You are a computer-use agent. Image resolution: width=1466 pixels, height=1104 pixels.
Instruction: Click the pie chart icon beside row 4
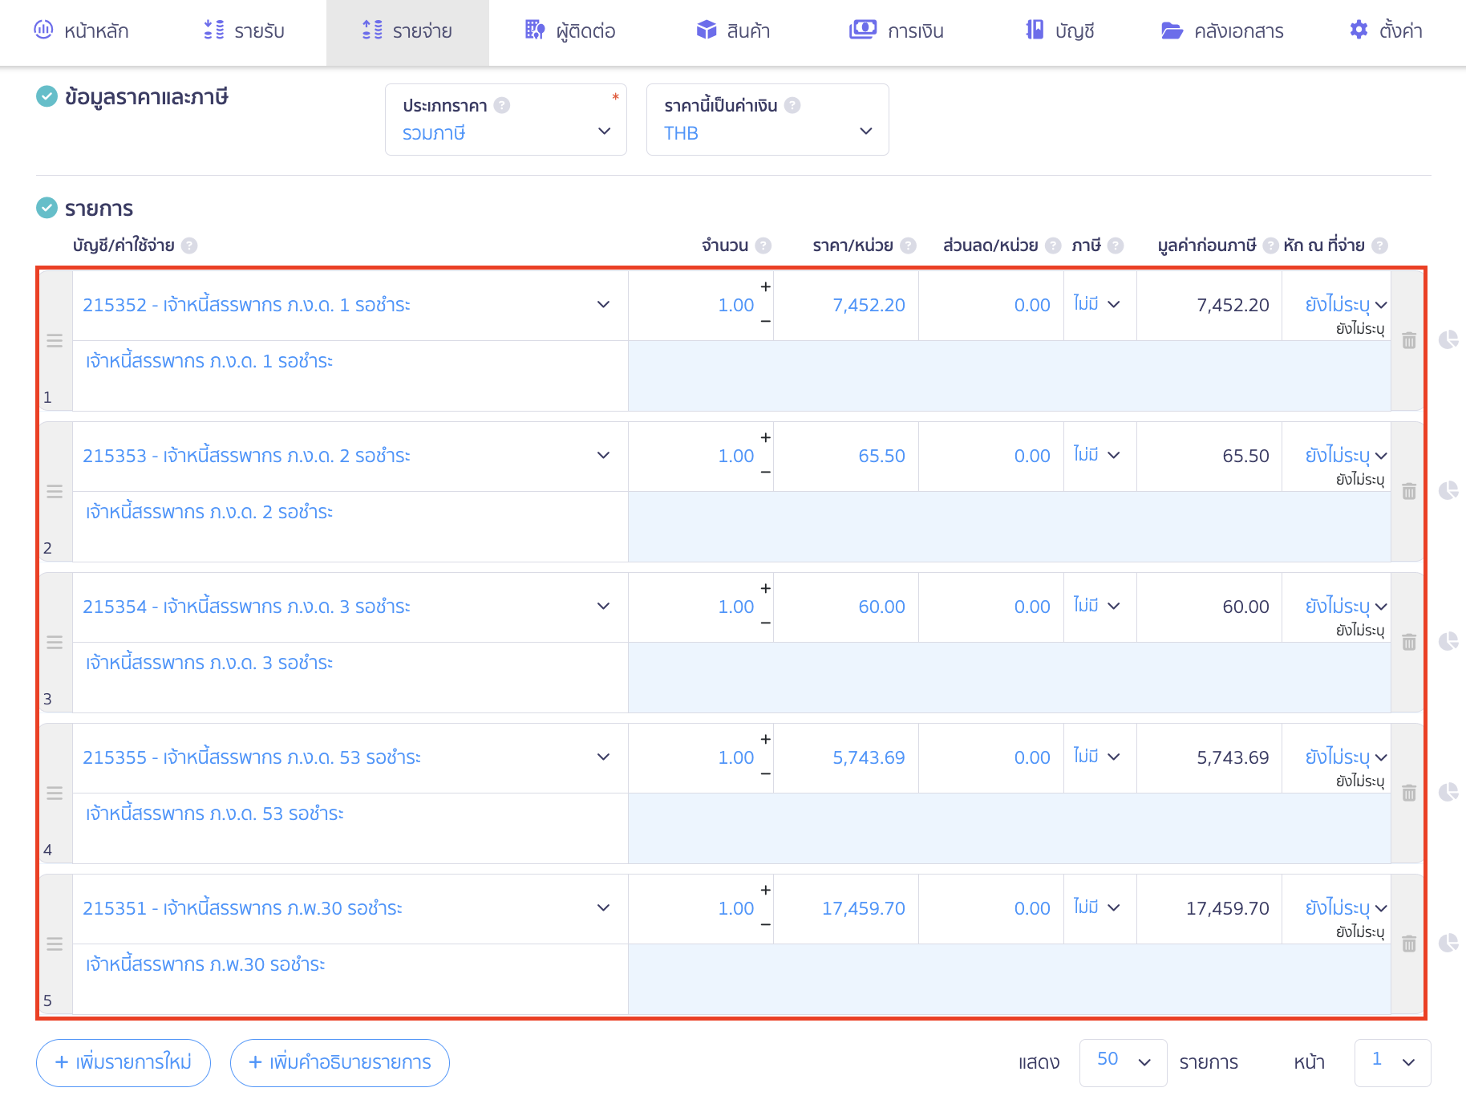[1448, 793]
